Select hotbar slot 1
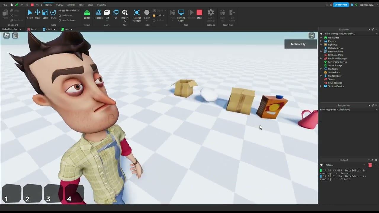 click(12, 194)
